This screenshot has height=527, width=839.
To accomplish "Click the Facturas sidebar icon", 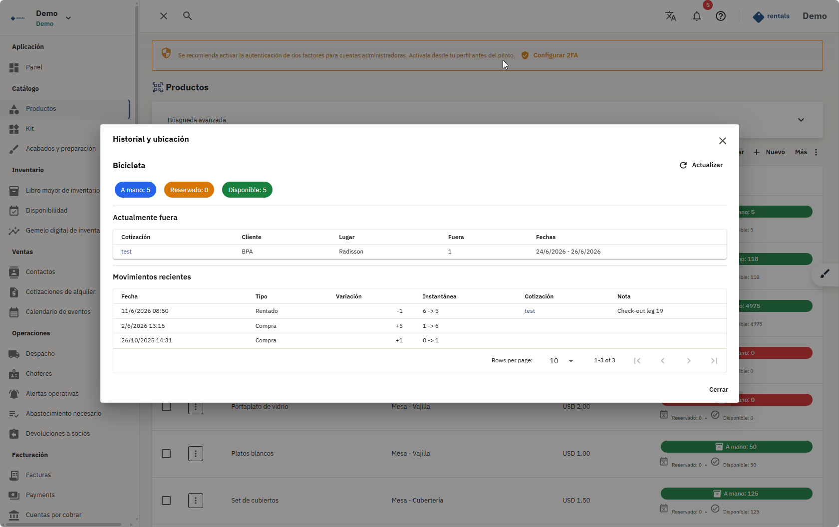I will [14, 475].
